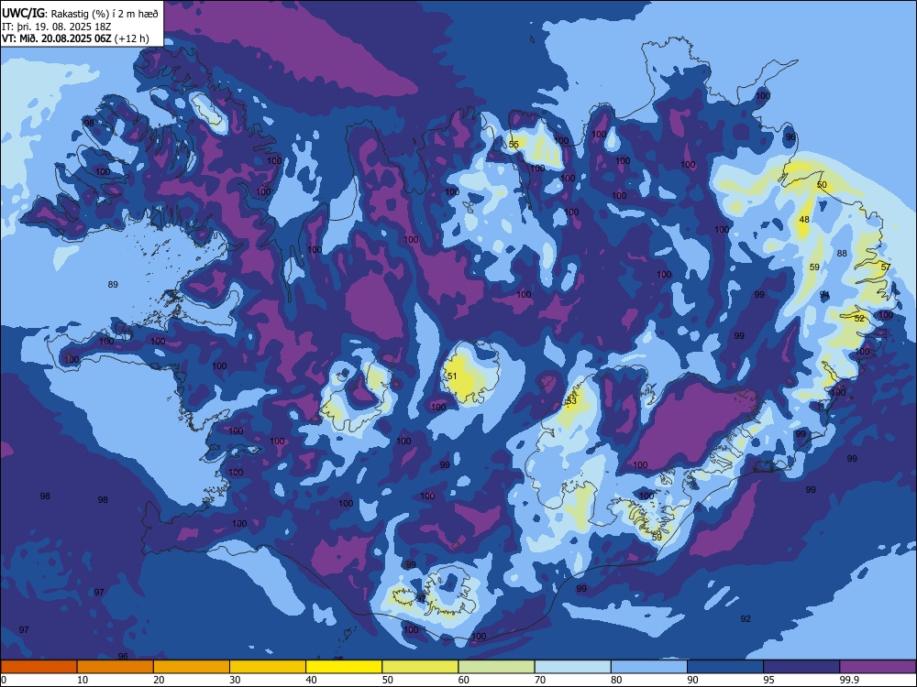Image resolution: width=917 pixels, height=687 pixels.
Task: Click the '51' value on the central glacier
Action: 451,376
